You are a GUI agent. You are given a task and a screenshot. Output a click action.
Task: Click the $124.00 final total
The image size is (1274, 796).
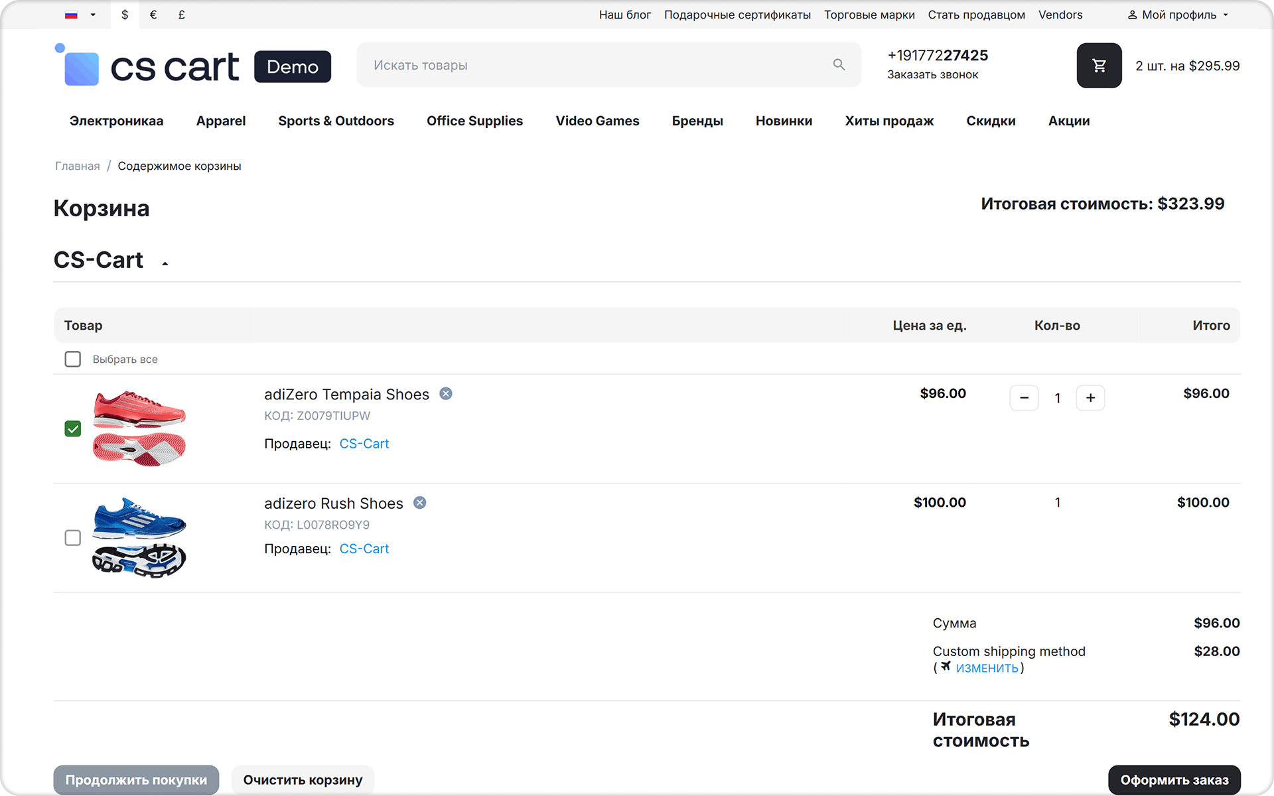(1204, 719)
